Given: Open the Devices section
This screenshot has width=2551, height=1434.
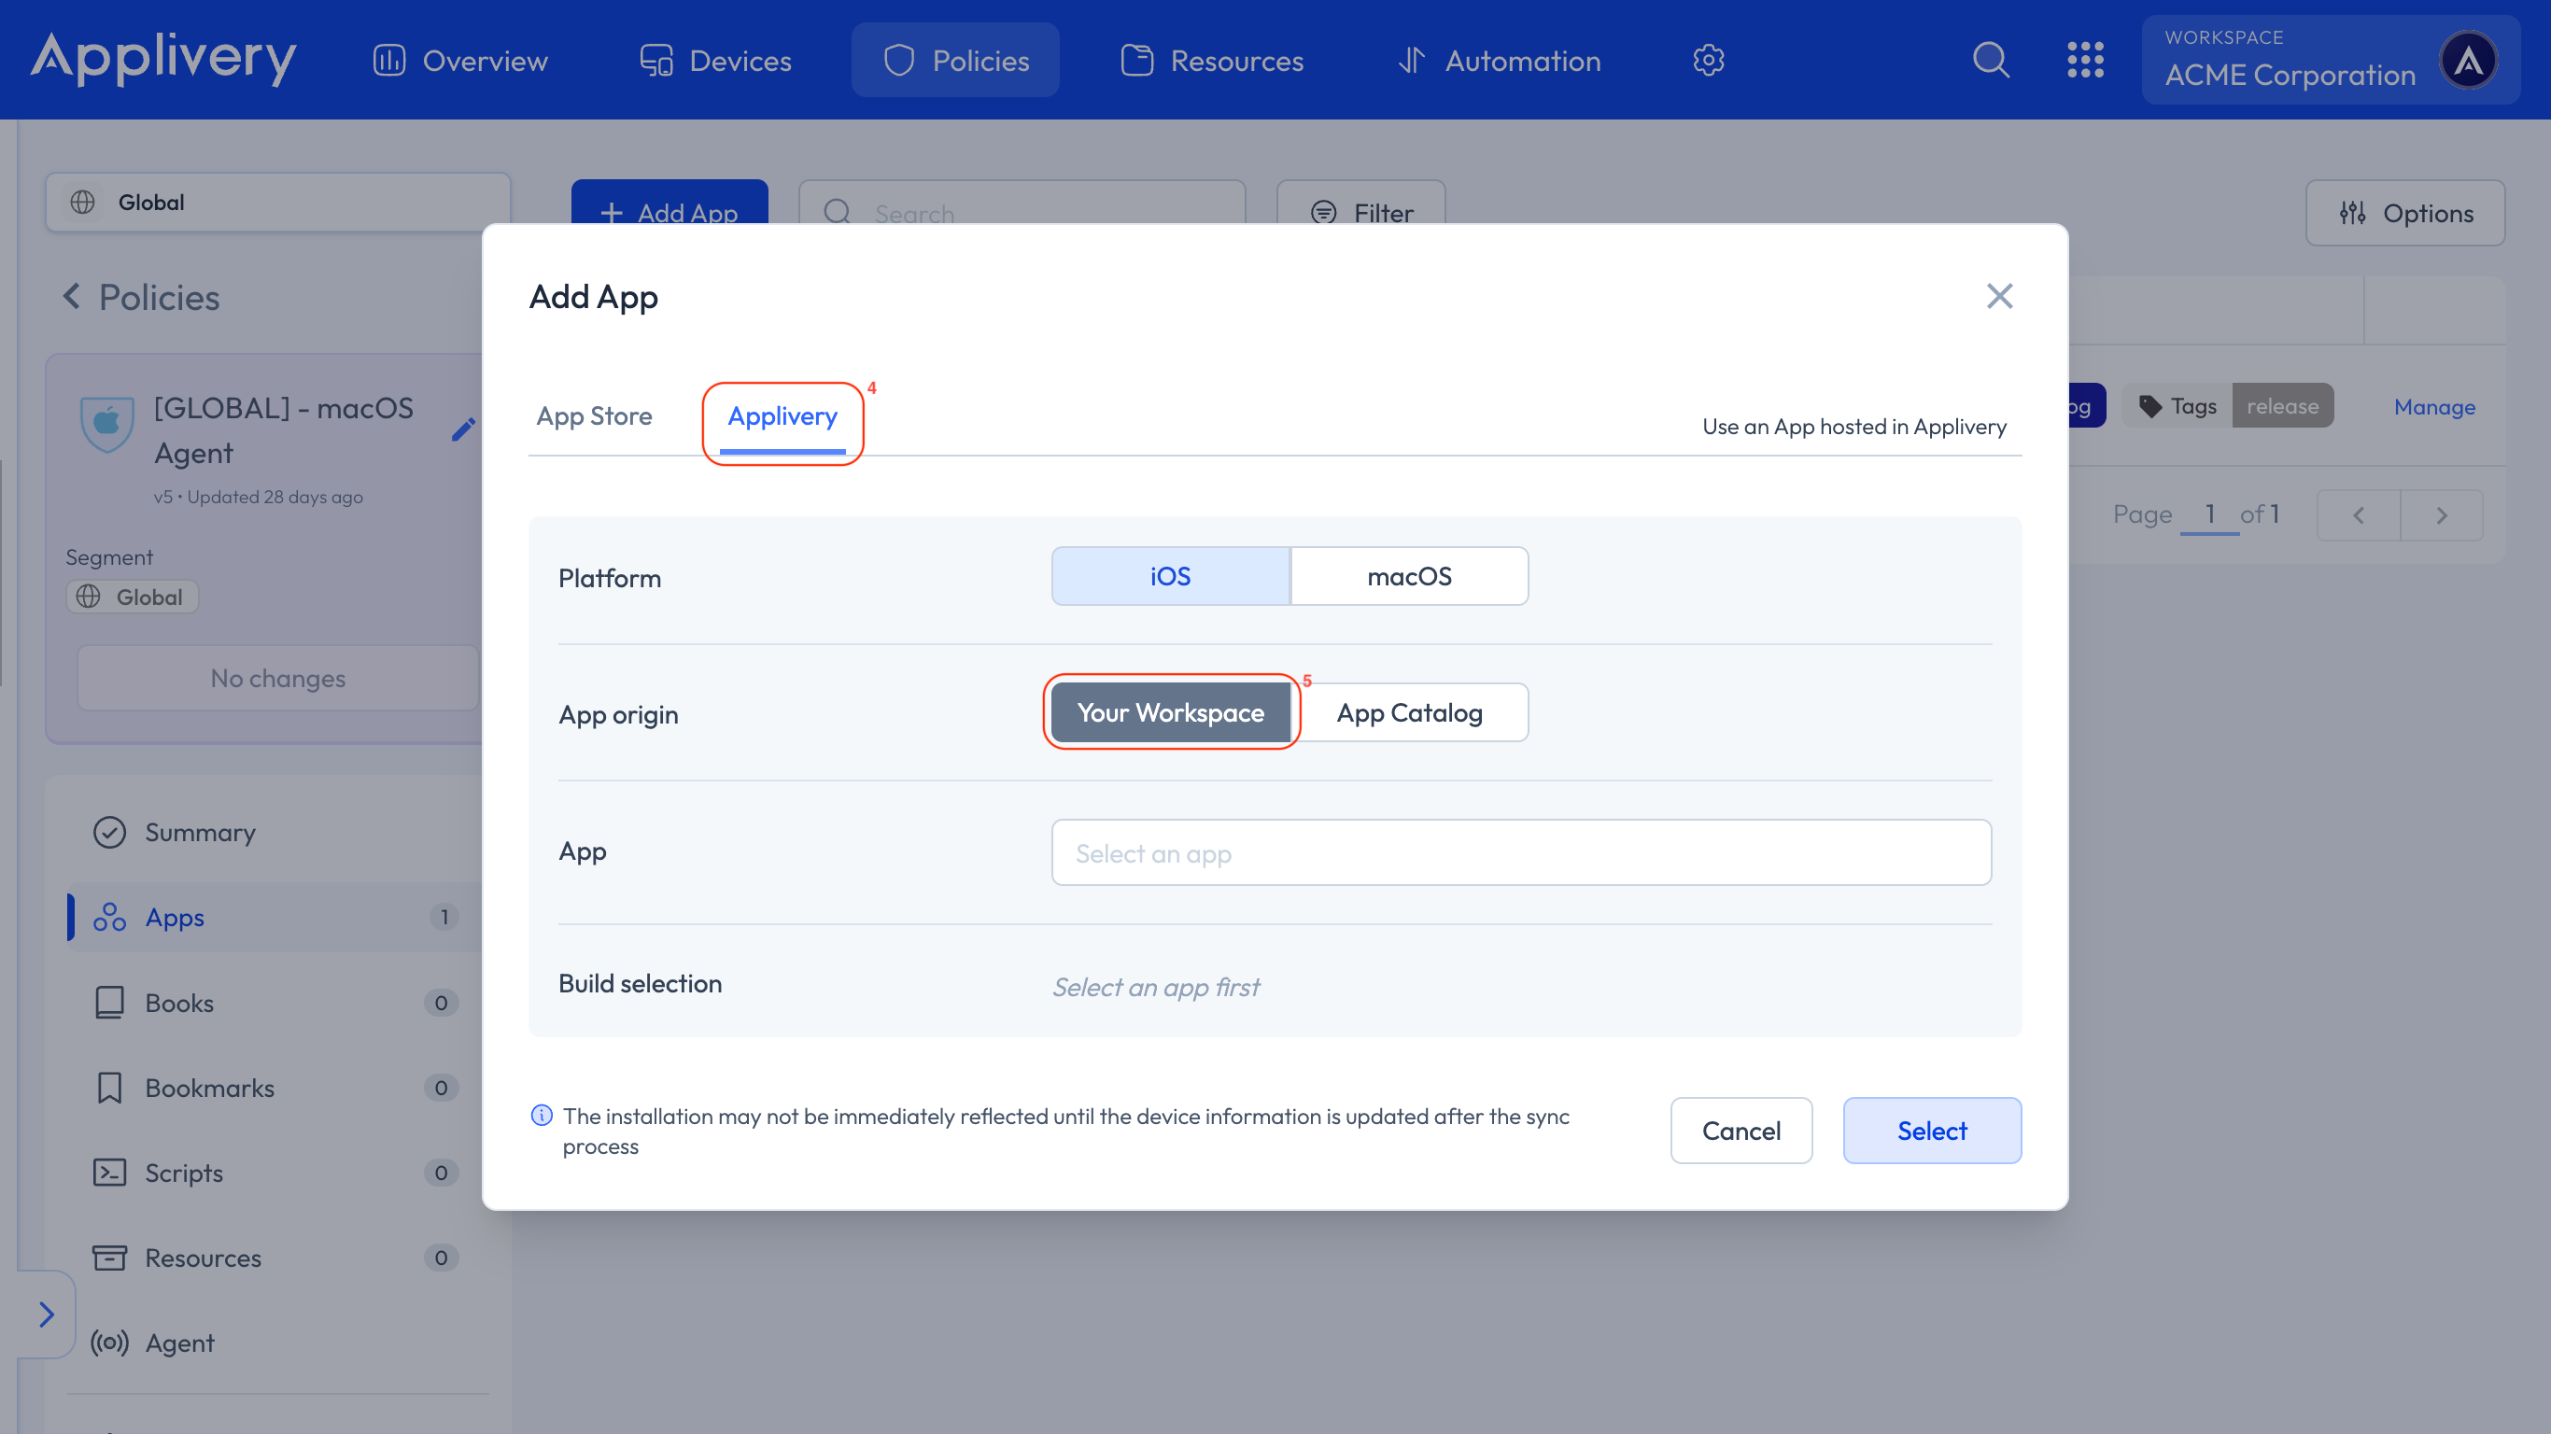Looking at the screenshot, I should tap(715, 60).
